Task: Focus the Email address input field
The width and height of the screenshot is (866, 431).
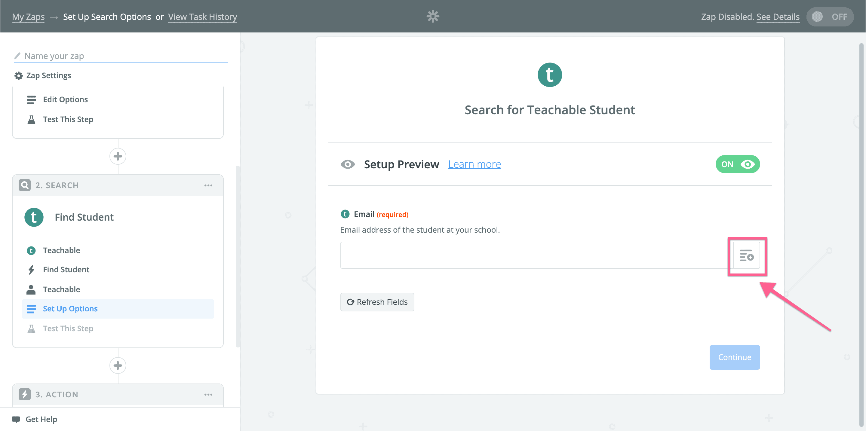Action: pos(536,255)
